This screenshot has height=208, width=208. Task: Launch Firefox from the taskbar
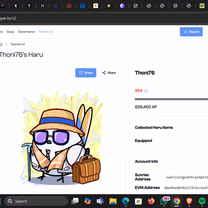(x=151, y=201)
